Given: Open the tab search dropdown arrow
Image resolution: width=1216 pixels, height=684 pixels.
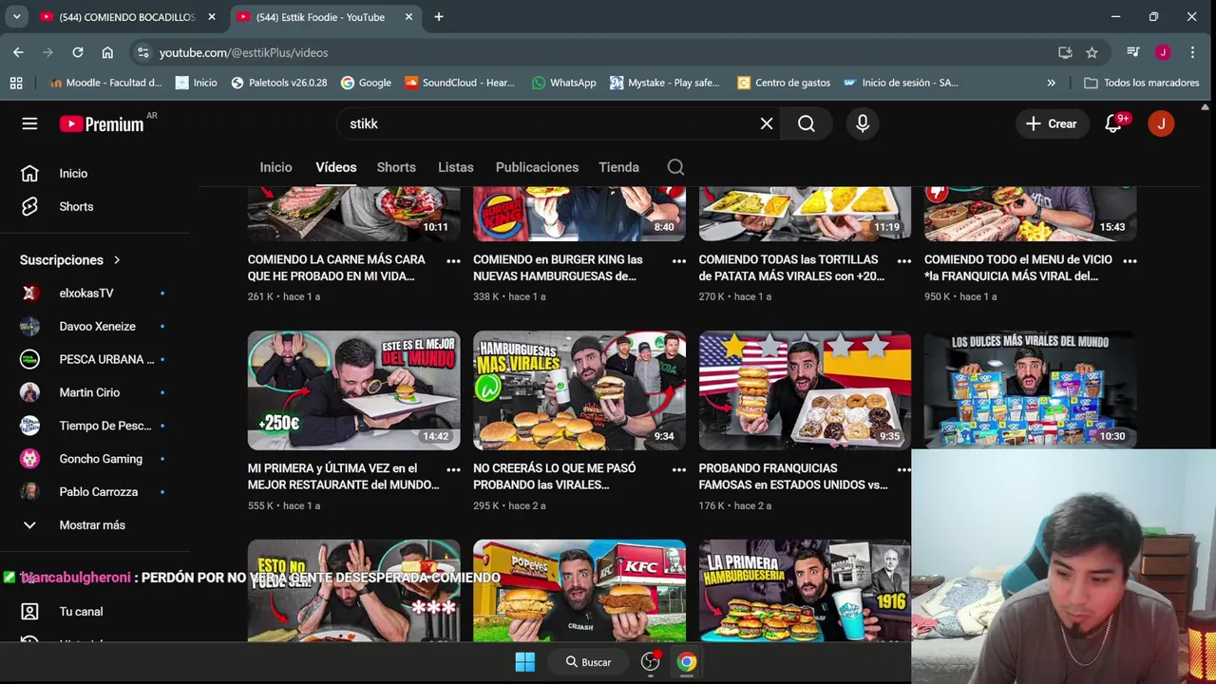Looking at the screenshot, I should [x=16, y=17].
